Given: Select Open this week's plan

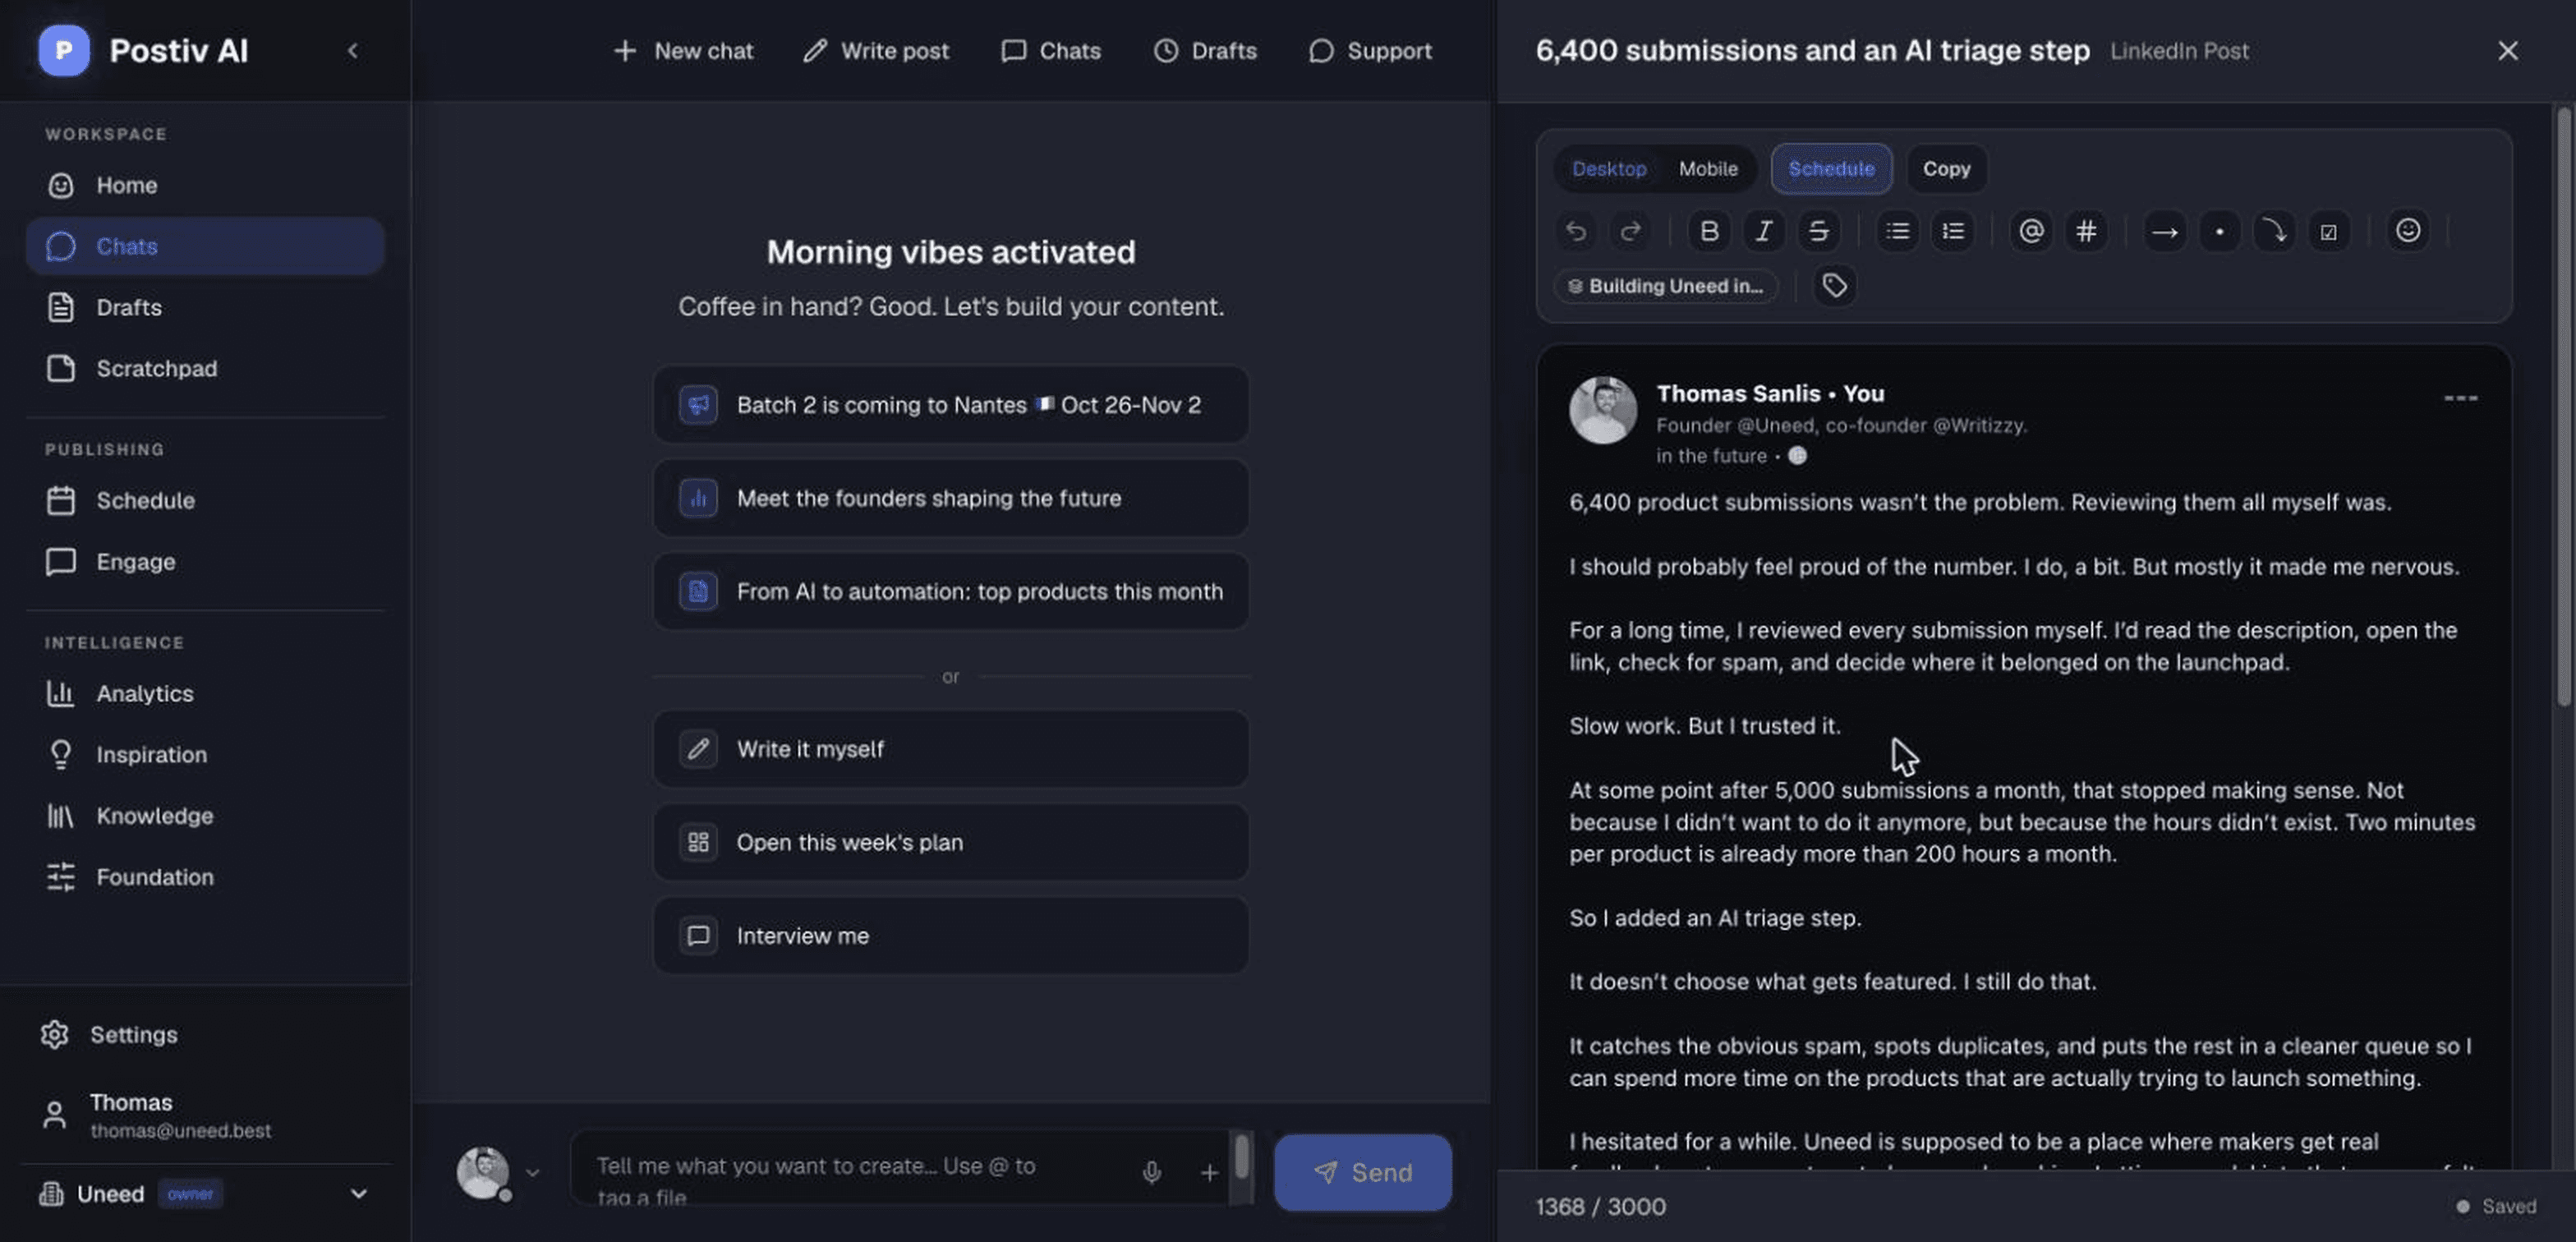Looking at the screenshot, I should [x=950, y=841].
